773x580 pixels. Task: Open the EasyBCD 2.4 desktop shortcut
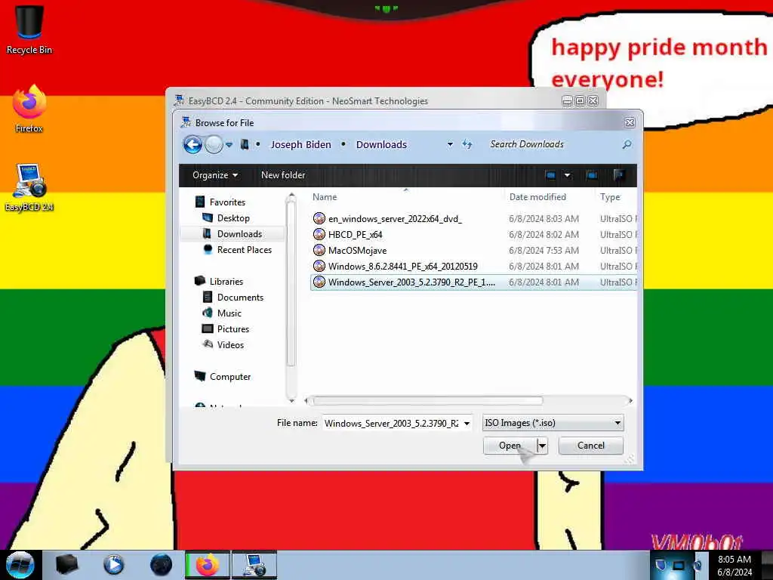click(29, 187)
